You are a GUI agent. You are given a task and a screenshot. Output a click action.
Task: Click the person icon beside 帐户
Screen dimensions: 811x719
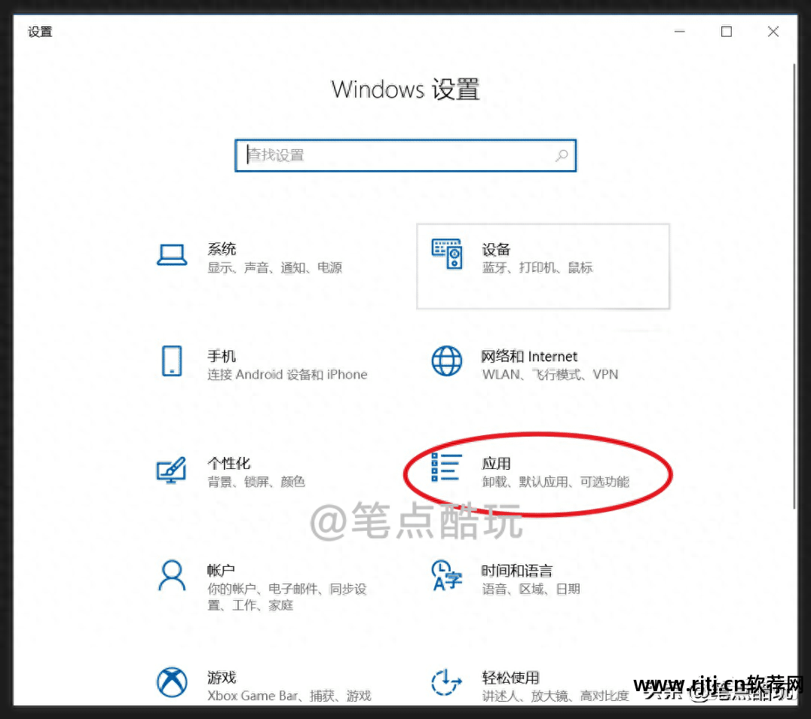click(172, 576)
